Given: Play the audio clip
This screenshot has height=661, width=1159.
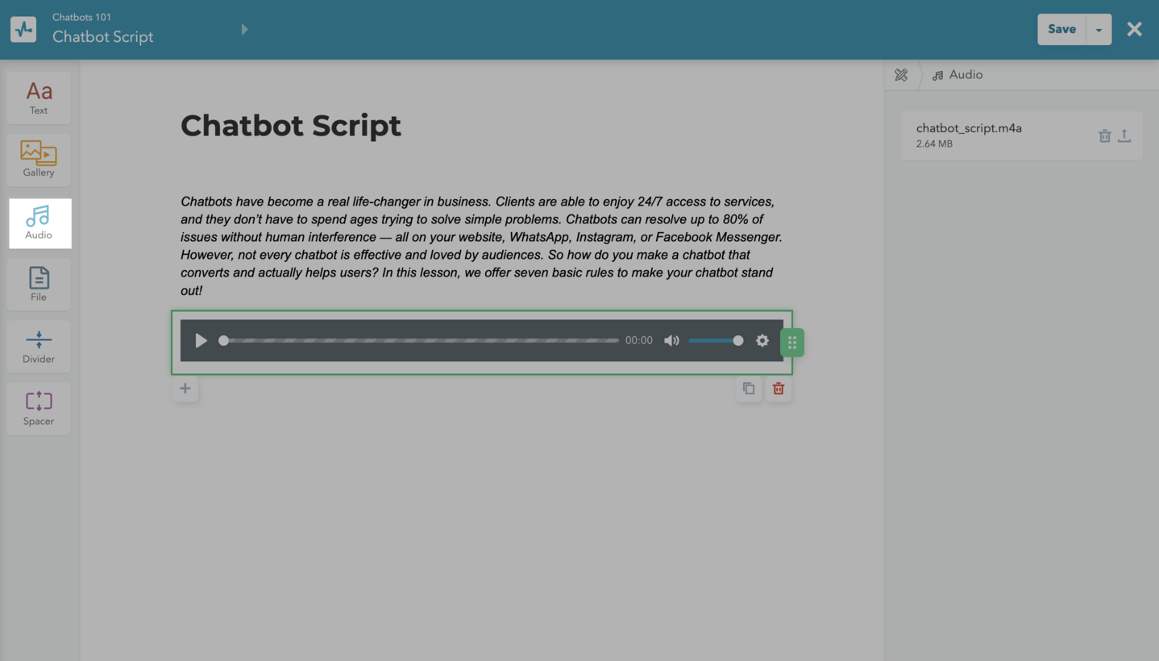Looking at the screenshot, I should (x=201, y=341).
